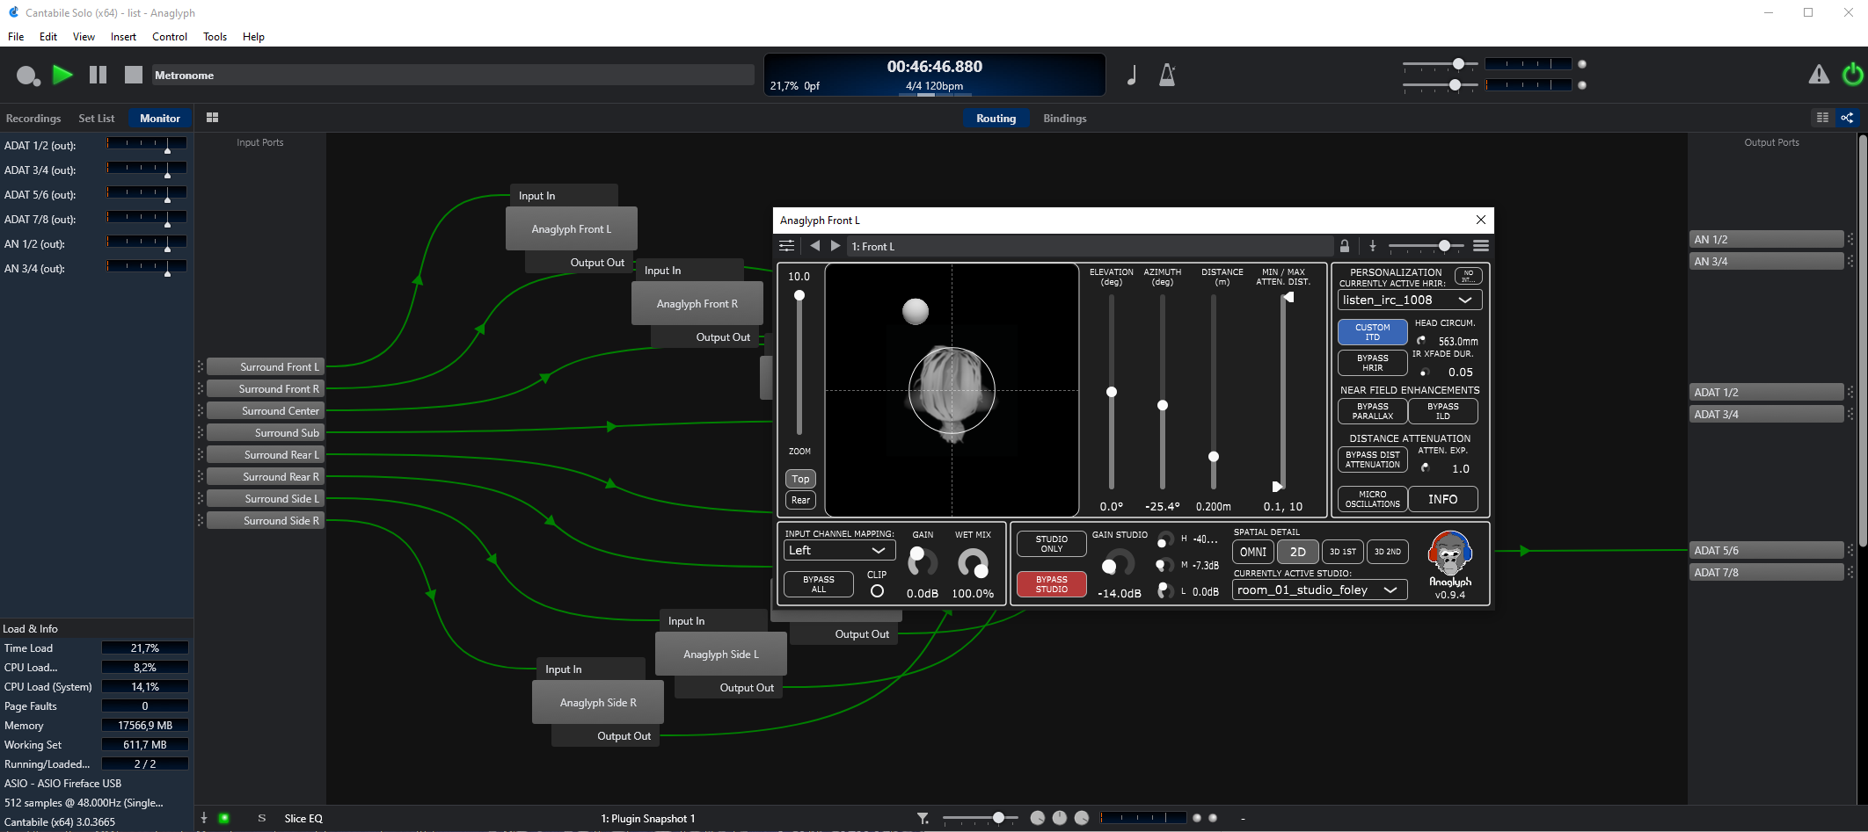
Task: Toggle BYPASS DIST ATTENUATION
Action: (1372, 459)
